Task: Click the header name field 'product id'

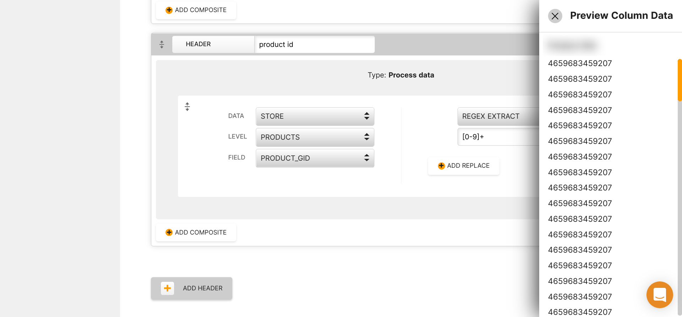Action: (314, 44)
